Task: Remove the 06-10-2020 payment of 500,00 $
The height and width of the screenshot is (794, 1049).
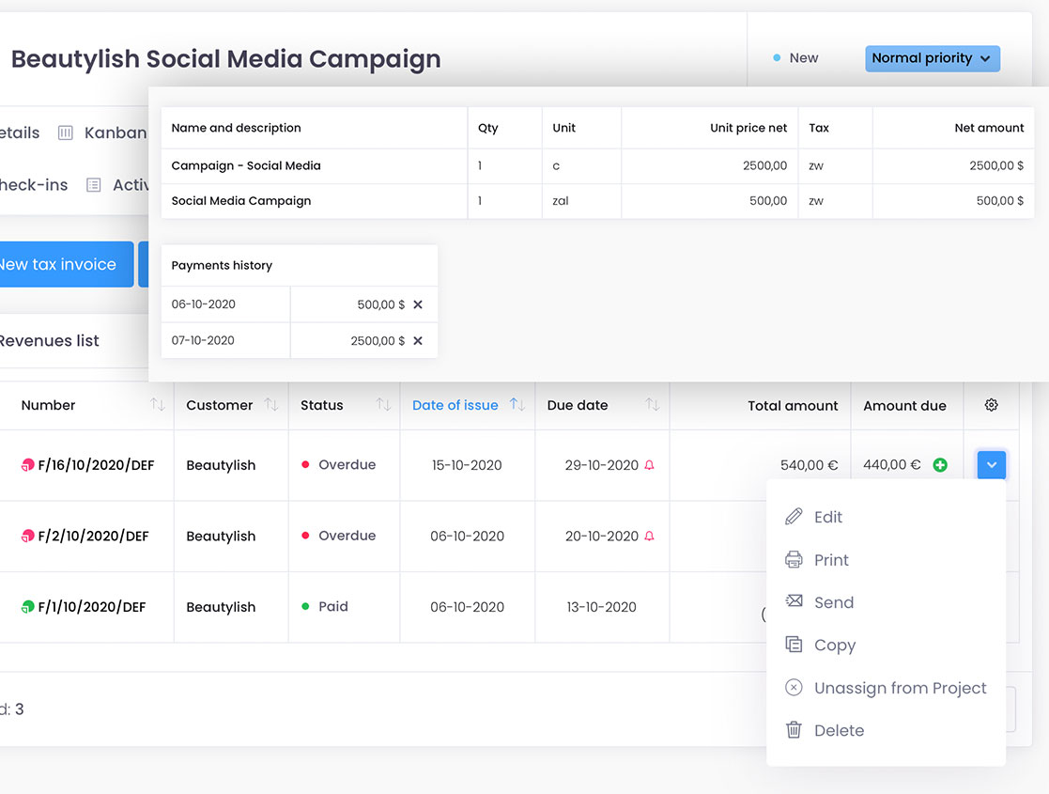Action: (x=418, y=304)
